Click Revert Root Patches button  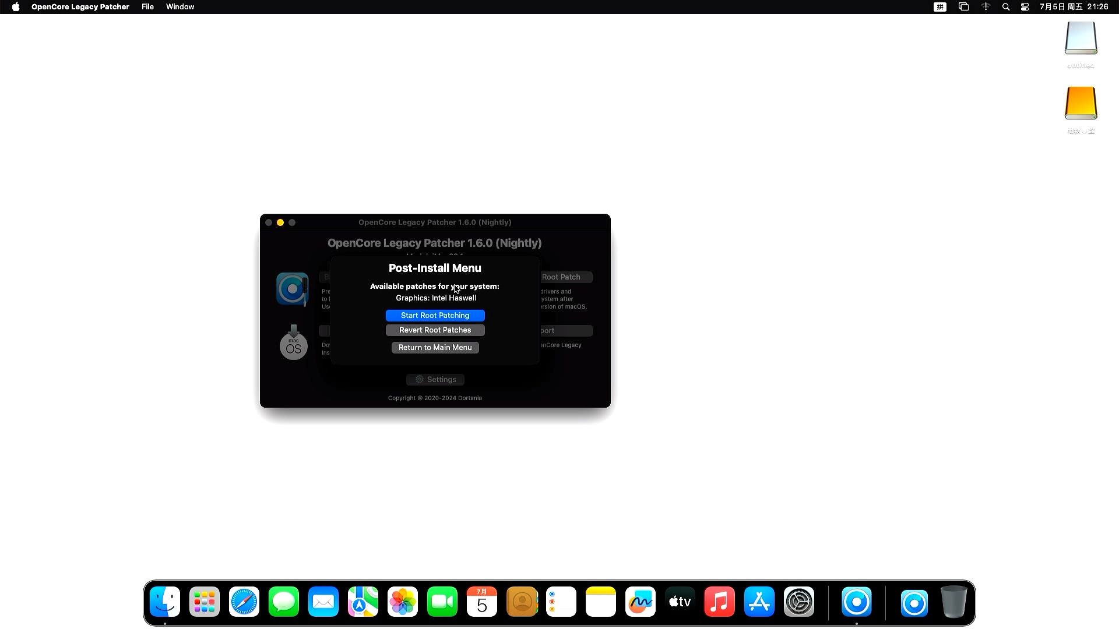click(435, 330)
